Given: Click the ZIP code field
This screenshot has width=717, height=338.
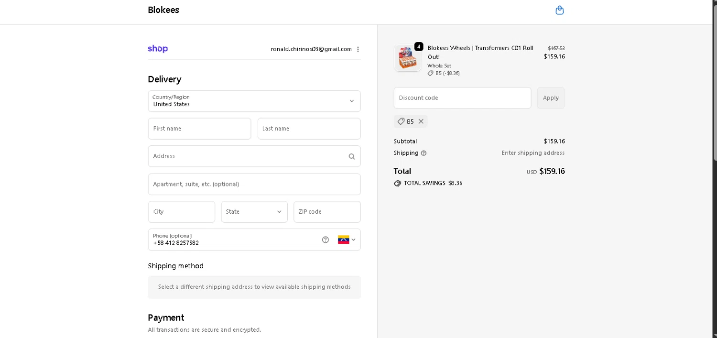Looking at the screenshot, I should pos(327,212).
